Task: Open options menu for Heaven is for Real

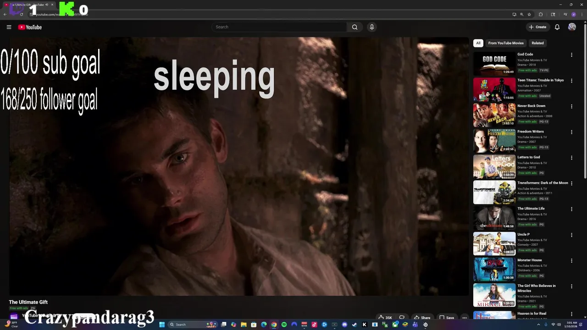Action: [x=571, y=314]
